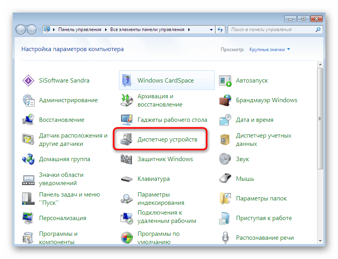Open Распознавание речи link text

[x=265, y=238]
